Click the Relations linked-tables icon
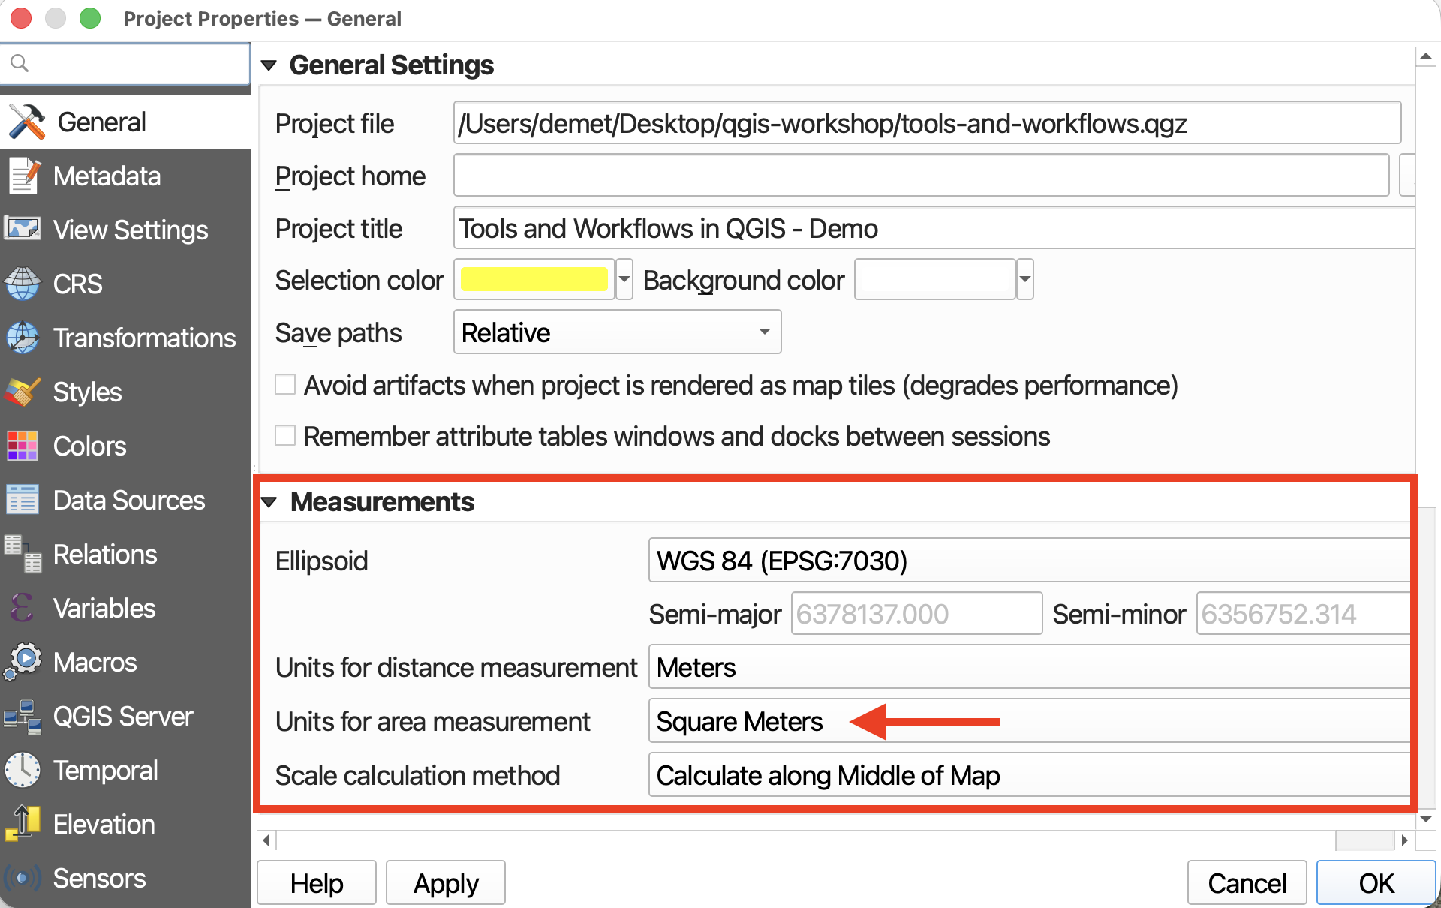This screenshot has height=908, width=1441. (23, 554)
